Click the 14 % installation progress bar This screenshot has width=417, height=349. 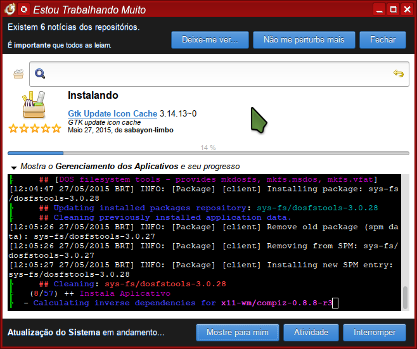(x=208, y=153)
